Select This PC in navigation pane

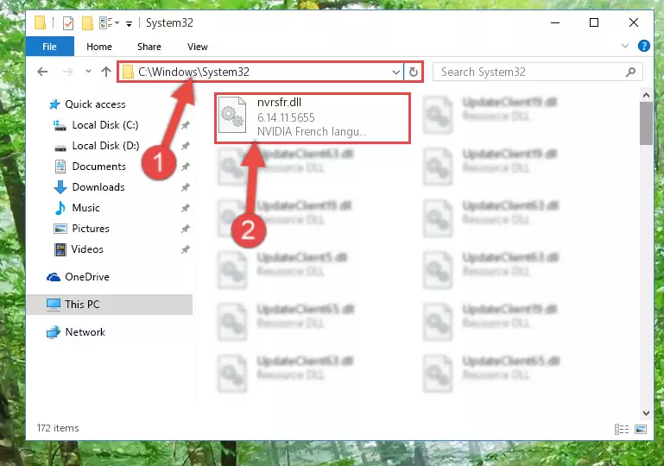(x=110, y=305)
